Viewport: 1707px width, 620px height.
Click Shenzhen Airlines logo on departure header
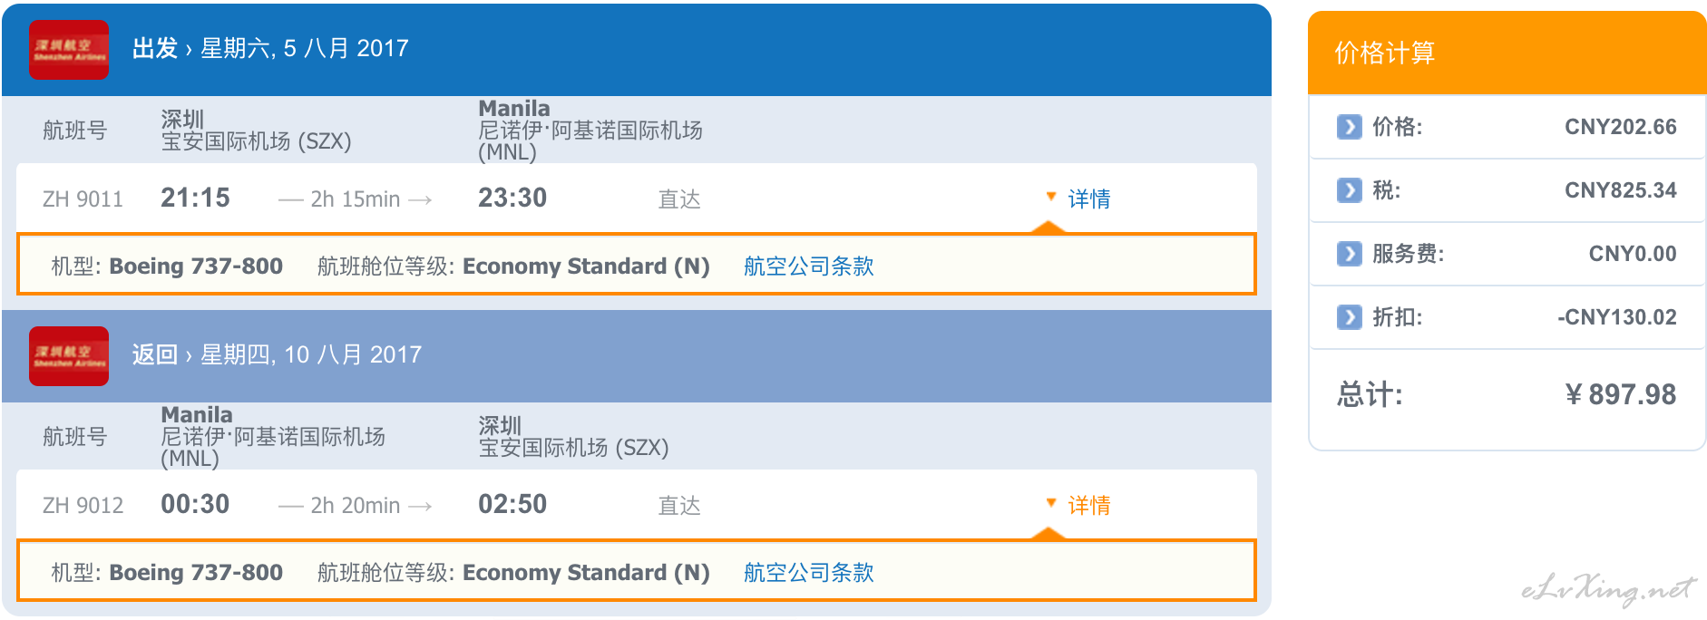pos(69,49)
